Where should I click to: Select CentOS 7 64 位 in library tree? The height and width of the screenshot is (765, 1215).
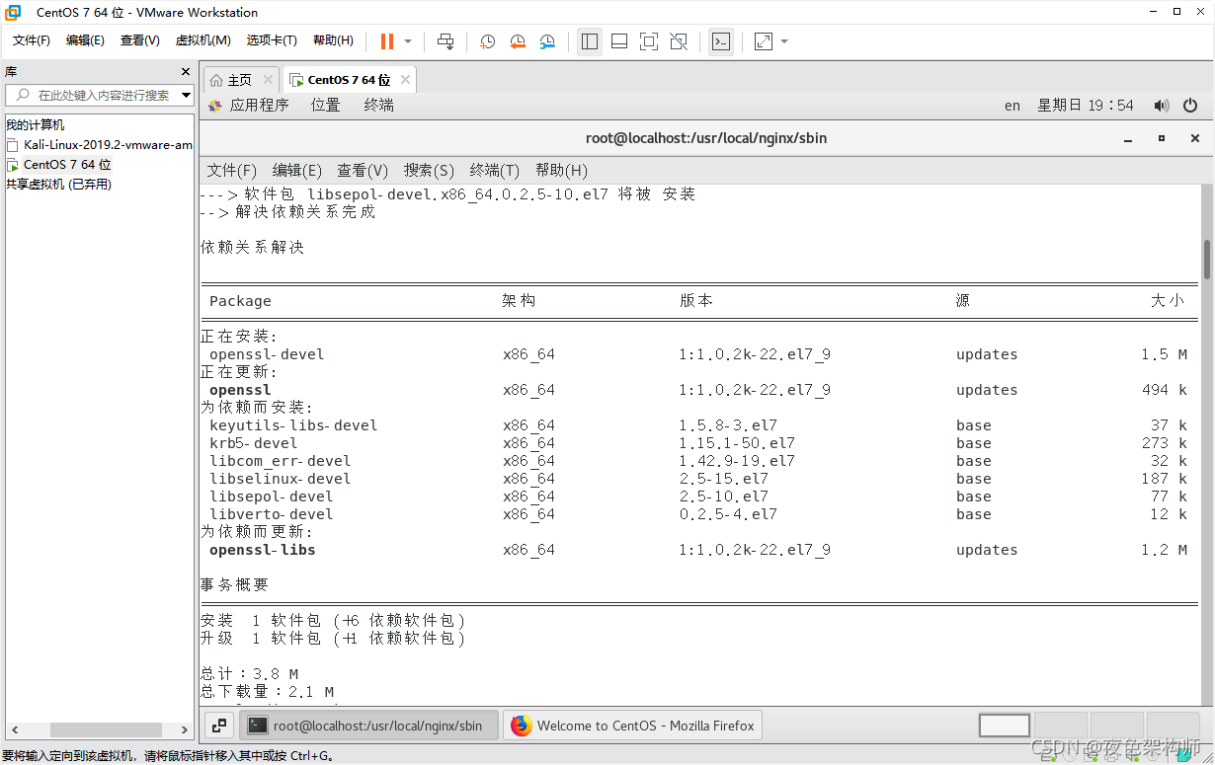pos(67,165)
